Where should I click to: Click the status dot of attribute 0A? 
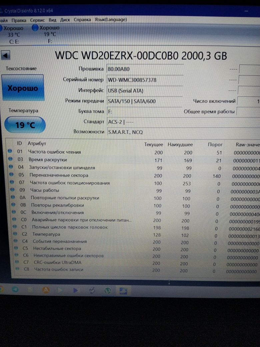[13, 197]
